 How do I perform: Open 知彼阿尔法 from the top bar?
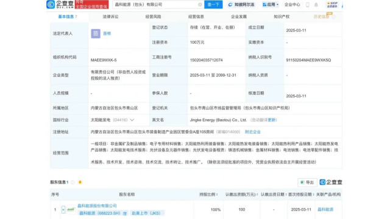pyautogui.click(x=241, y=4)
